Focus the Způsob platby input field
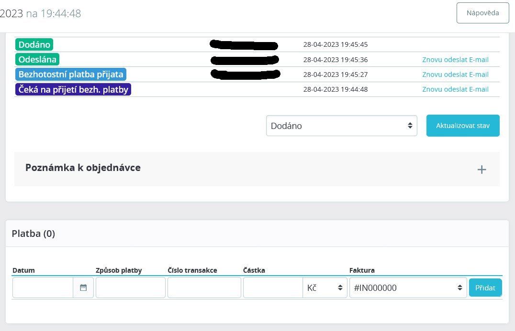Image resolution: width=515 pixels, height=331 pixels. pyautogui.click(x=130, y=288)
